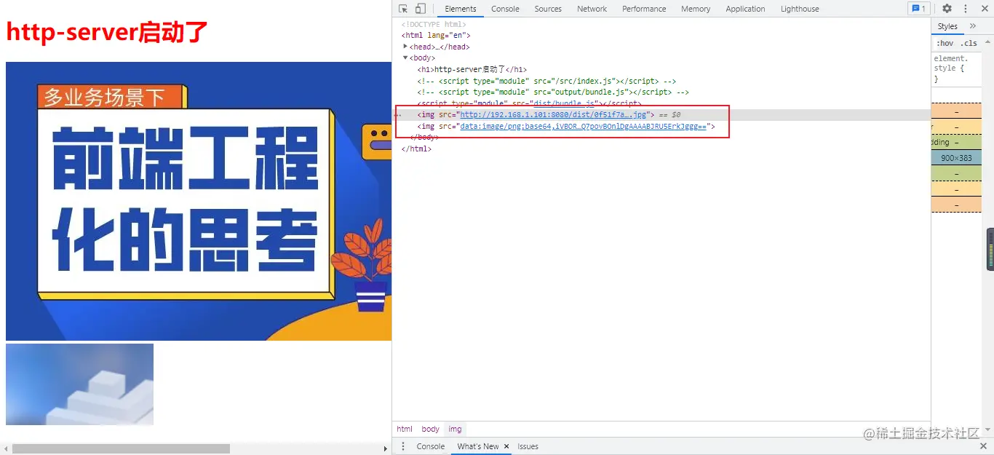994x455 pixels.
Task: Select the html lang="en" node
Action: [x=436, y=35]
